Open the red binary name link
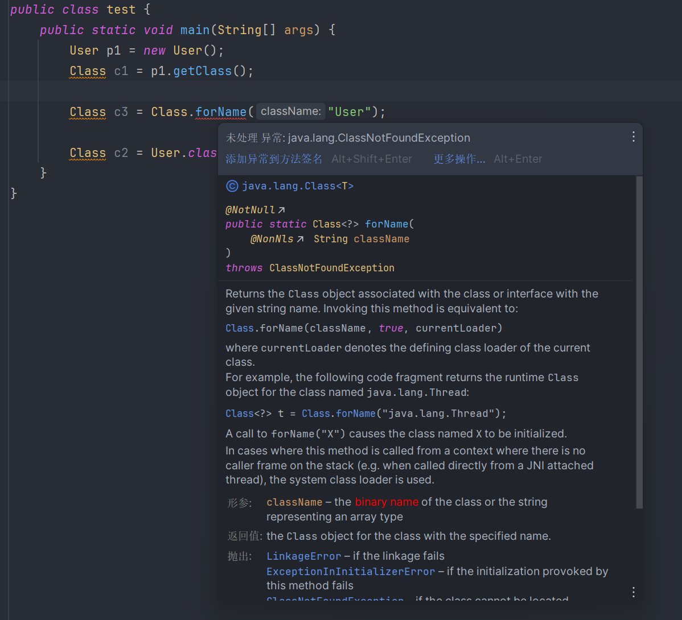The image size is (682, 620). 387,502
